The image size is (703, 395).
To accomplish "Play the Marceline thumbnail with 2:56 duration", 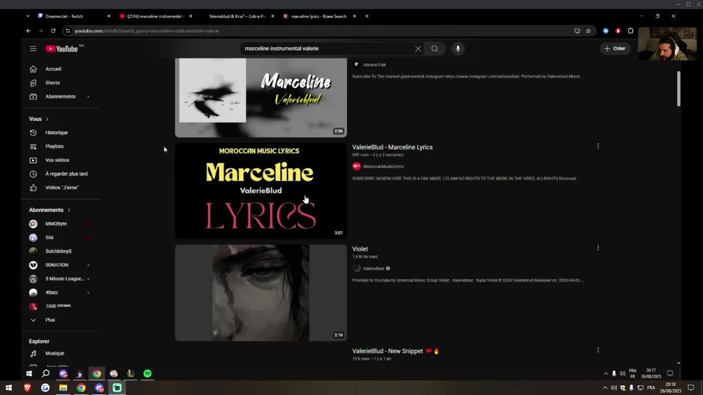I will [x=261, y=97].
